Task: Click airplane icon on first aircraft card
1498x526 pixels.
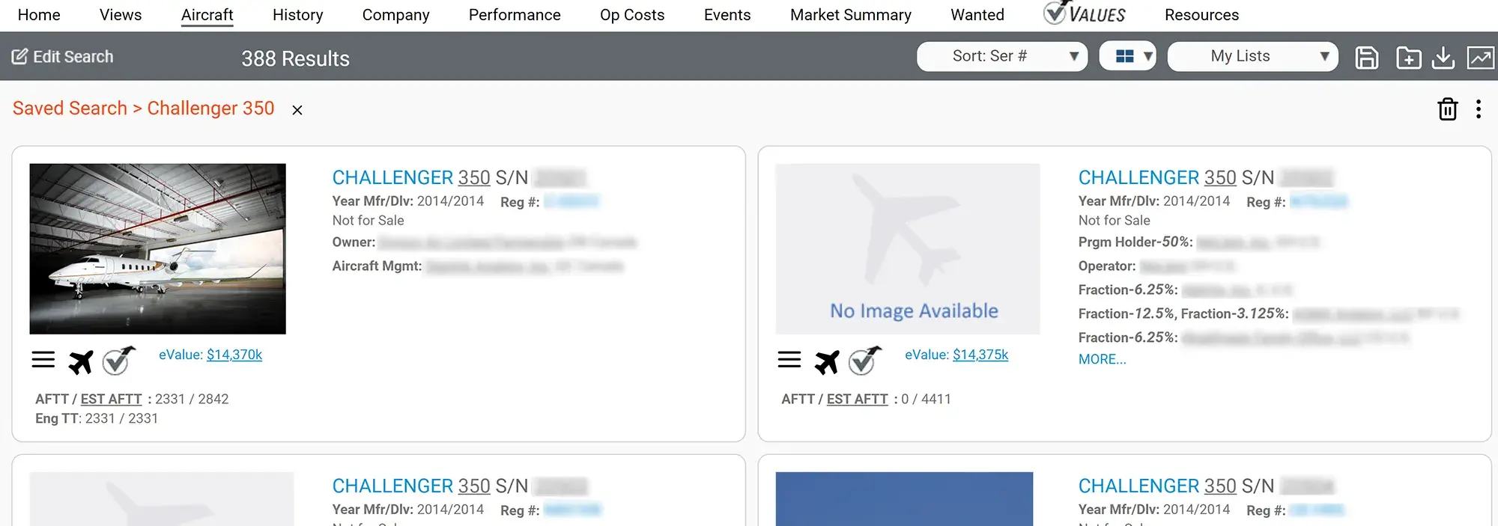Action: 81,361
